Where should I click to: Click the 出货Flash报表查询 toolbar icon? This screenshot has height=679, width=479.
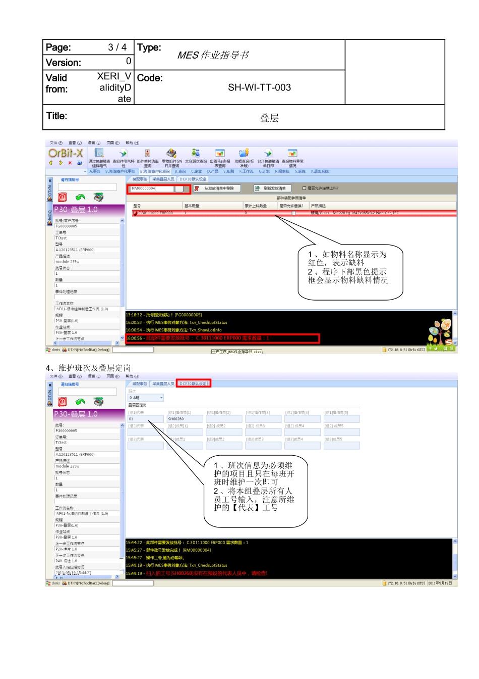220,153
